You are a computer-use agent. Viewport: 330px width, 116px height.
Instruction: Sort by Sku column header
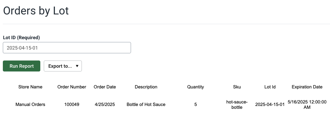click(x=237, y=87)
